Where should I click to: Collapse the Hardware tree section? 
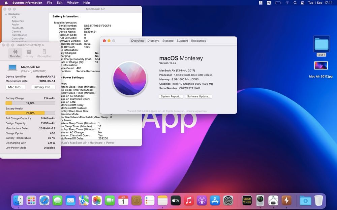click(x=6, y=14)
